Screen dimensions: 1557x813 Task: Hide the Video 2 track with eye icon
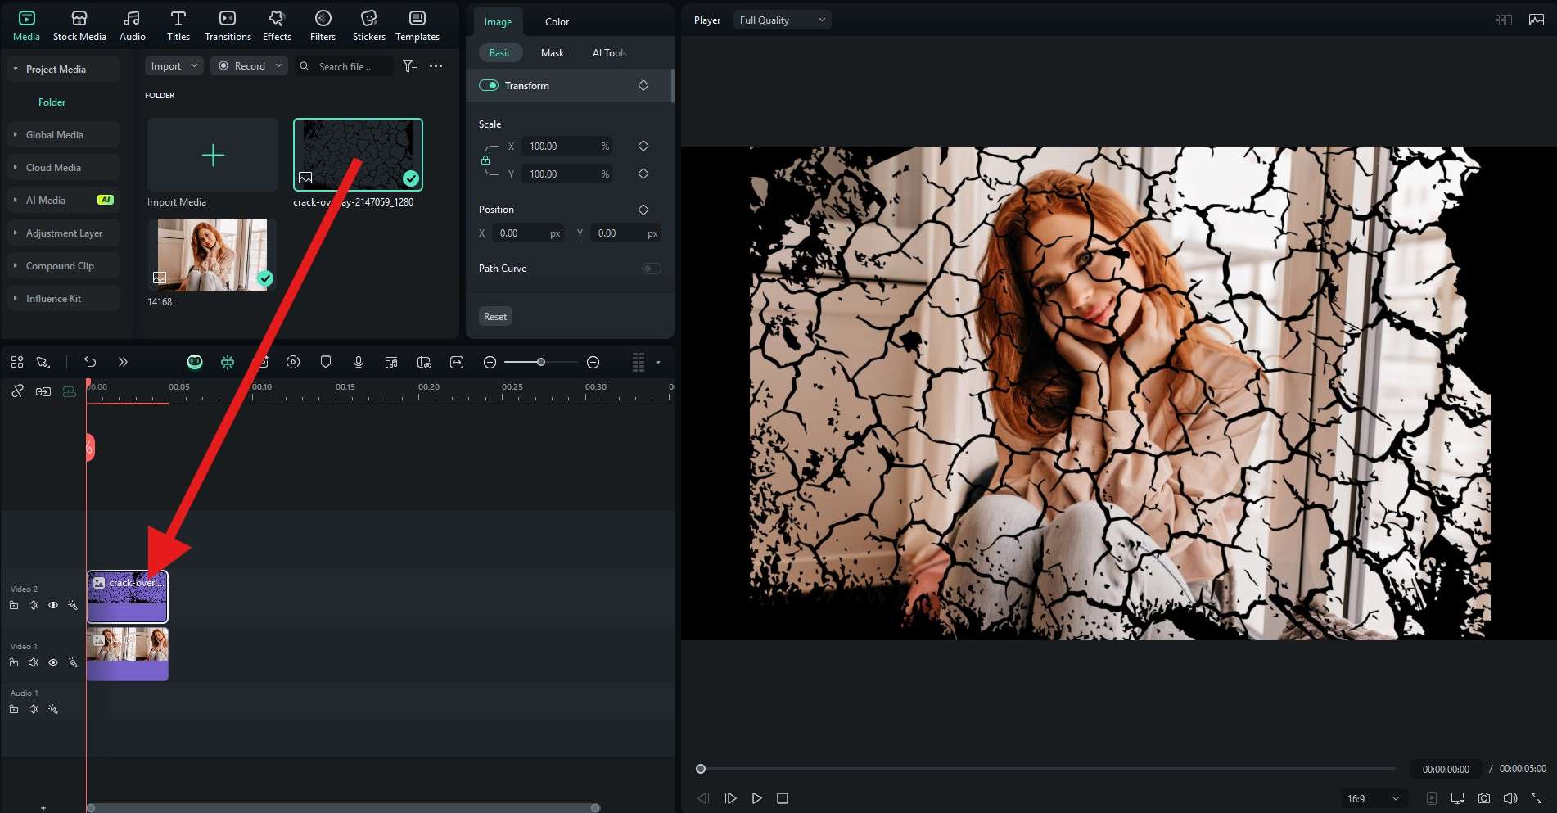53,605
